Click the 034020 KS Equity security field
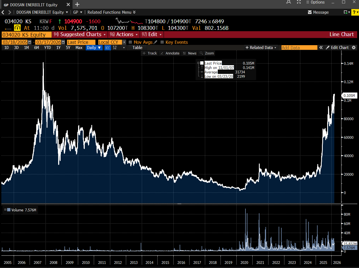Viewport: 359px width, 268px height. pyautogui.click(x=26, y=35)
